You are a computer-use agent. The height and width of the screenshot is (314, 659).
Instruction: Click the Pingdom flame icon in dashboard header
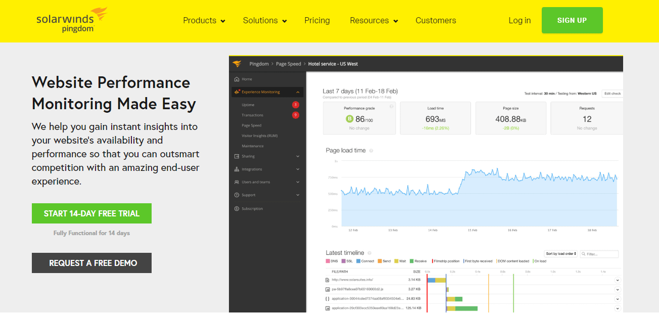point(237,64)
